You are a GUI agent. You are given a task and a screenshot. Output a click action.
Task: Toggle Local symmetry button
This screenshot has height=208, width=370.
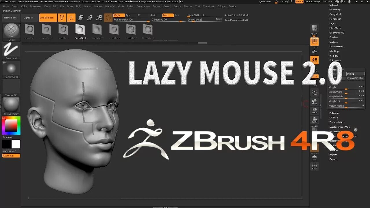pos(314,60)
